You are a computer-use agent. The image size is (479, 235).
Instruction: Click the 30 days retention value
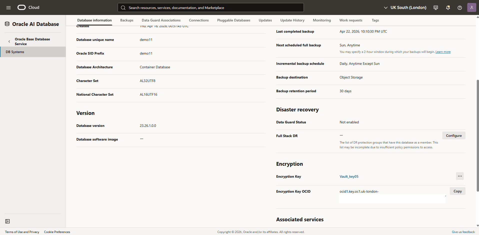tap(345, 91)
